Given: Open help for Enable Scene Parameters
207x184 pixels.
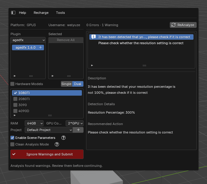Looking at the screenshot, I should coord(63,138).
